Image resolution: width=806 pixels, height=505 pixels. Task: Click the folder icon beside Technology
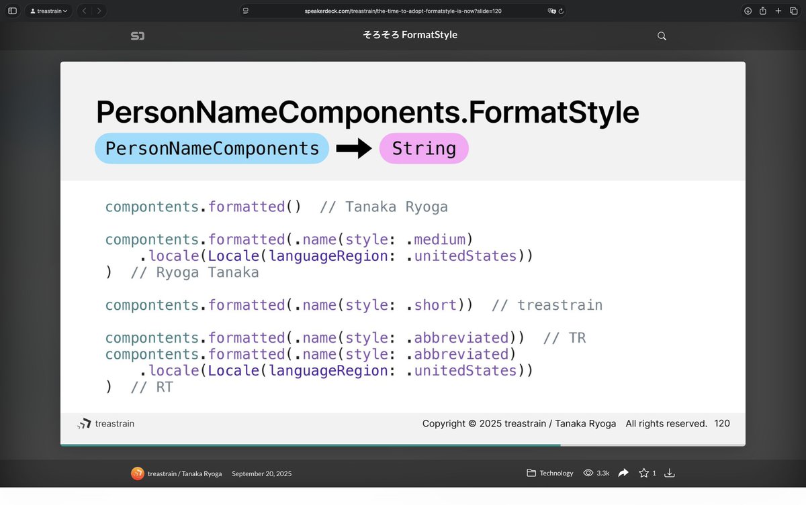[x=531, y=473]
